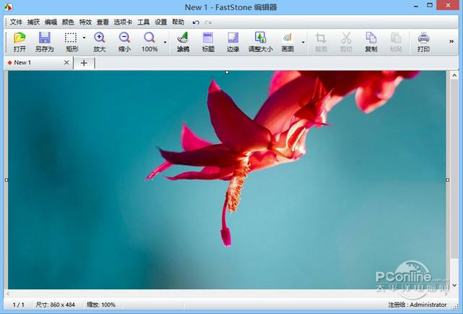The width and height of the screenshot is (463, 314).
Task: Open the 选项卡 menu
Action: (x=123, y=22)
